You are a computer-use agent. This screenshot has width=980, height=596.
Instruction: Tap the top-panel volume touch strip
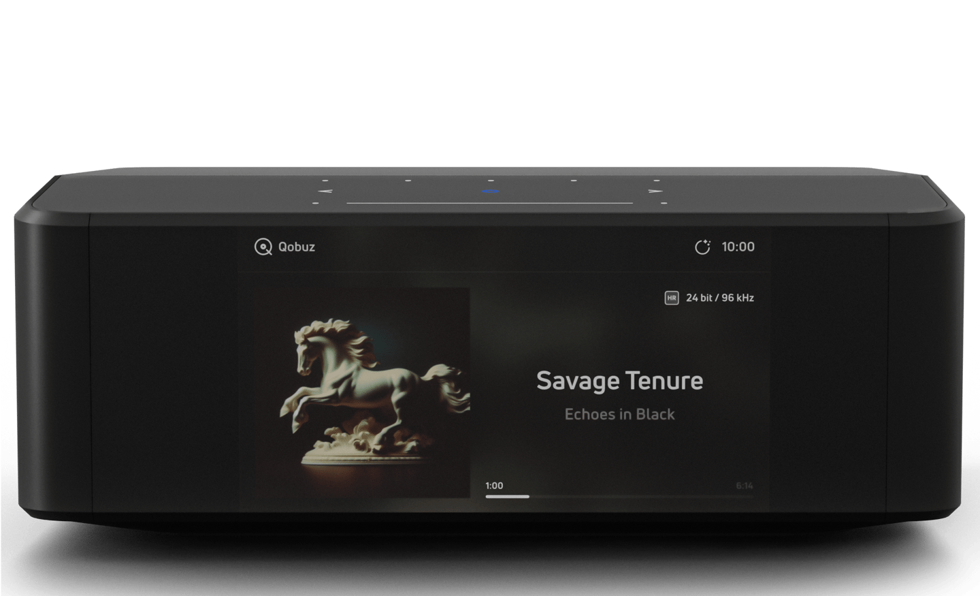pos(490,202)
